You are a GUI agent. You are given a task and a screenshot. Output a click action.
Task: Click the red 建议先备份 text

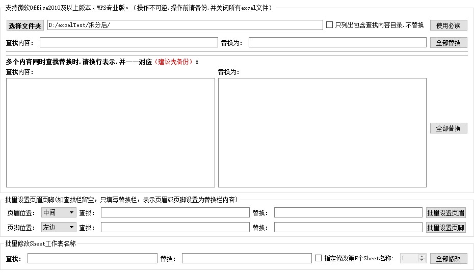tap(173, 62)
